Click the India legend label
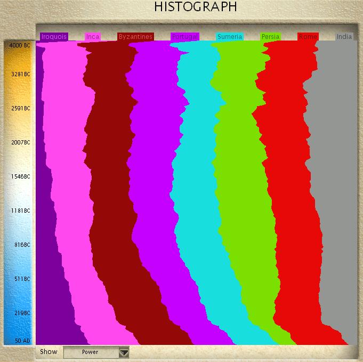This screenshot has height=362, width=363. (x=344, y=37)
